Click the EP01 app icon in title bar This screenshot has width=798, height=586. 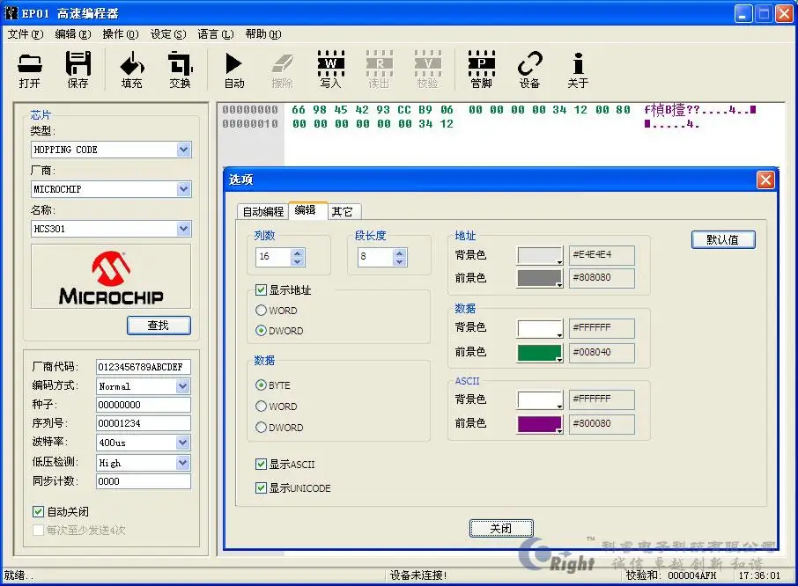(x=11, y=12)
